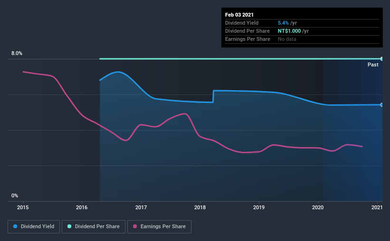This screenshot has width=390, height=241.
Task: Select the 2018 x-axis label
Action: pyautogui.click(x=200, y=207)
